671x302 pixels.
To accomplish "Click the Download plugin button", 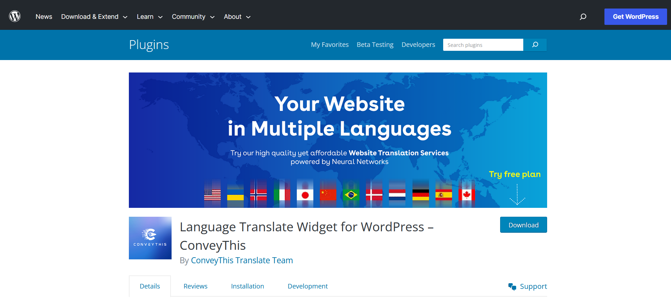I will 523,225.
